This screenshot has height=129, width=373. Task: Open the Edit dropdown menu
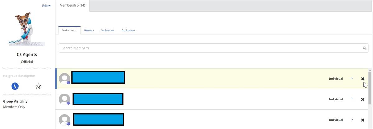click(46, 6)
